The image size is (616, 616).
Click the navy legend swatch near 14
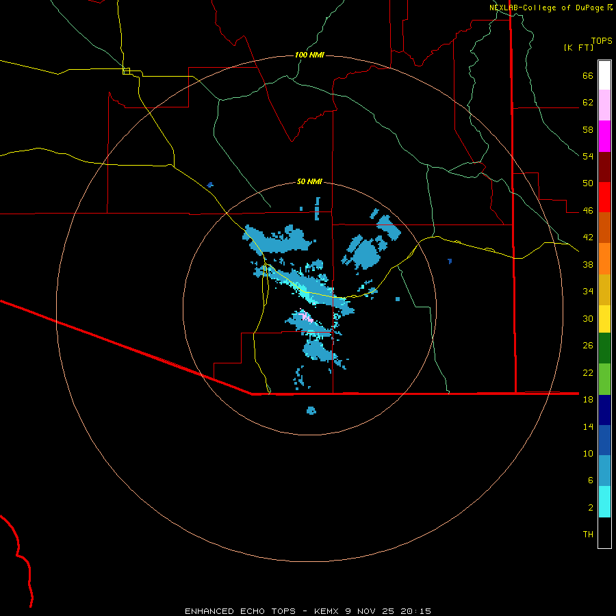604,410
